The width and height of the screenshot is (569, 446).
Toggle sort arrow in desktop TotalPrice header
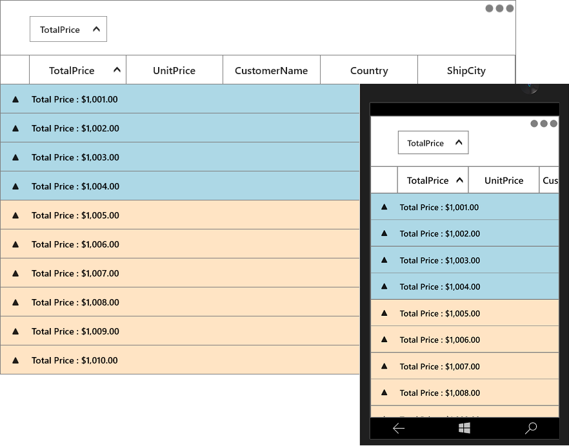[x=117, y=70]
